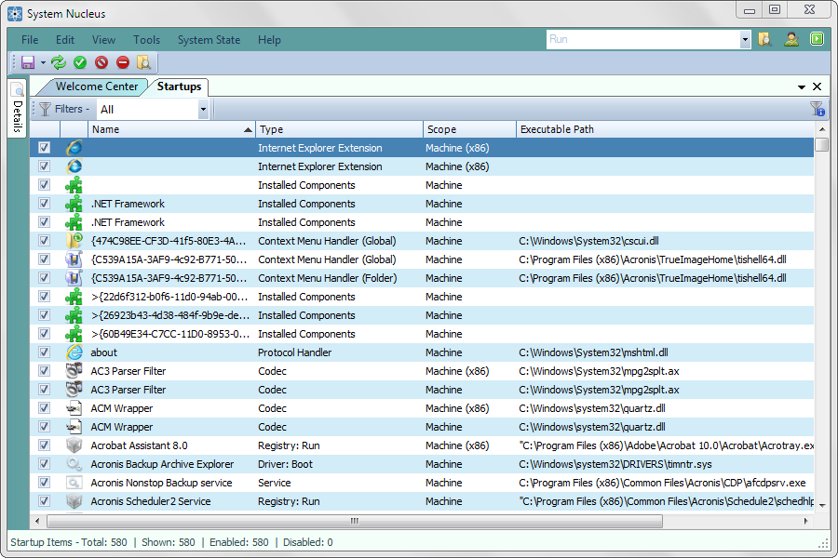838x558 pixels.
Task: Open the Filters dropdown showing All
Action: coord(154,109)
